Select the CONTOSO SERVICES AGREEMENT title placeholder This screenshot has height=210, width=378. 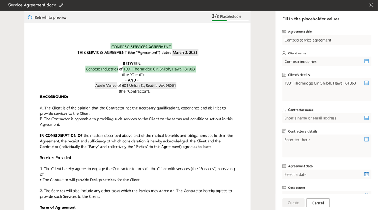click(141, 47)
